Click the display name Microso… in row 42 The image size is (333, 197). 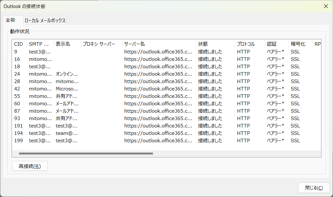67,89
